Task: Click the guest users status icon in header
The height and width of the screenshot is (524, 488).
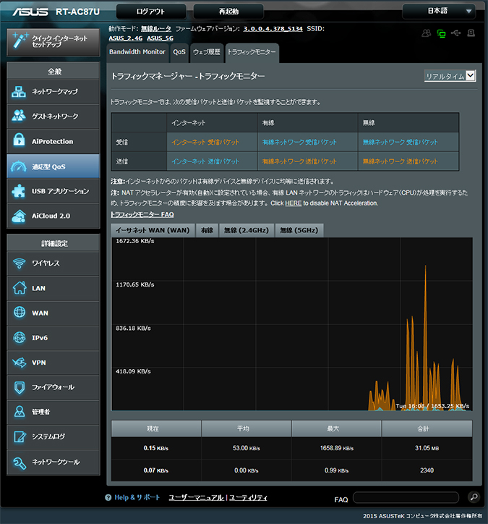Action: click(x=427, y=33)
